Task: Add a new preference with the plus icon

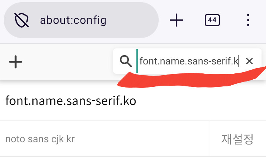Action: coord(16,62)
